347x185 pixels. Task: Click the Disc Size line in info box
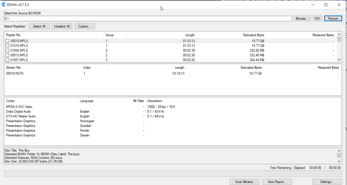[34, 161]
